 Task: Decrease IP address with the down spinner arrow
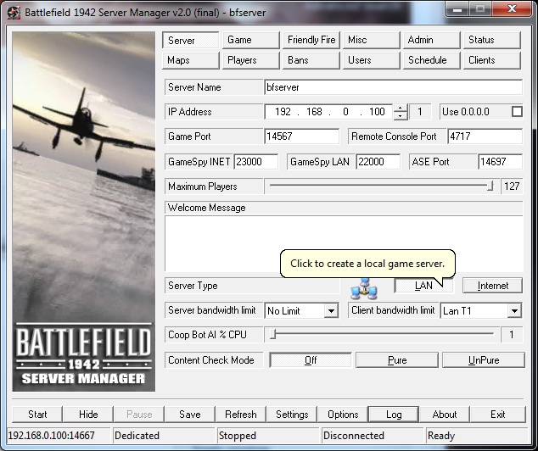[401, 116]
